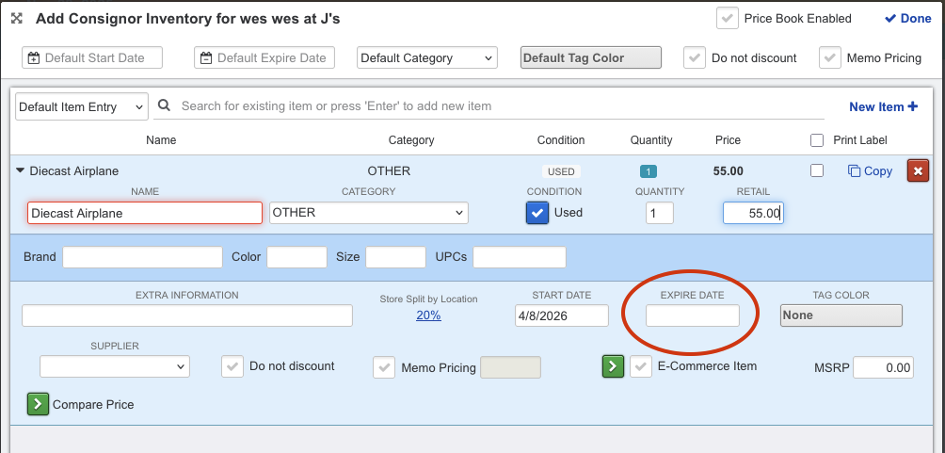Click the calendar icon in Default Expire Date

point(207,58)
